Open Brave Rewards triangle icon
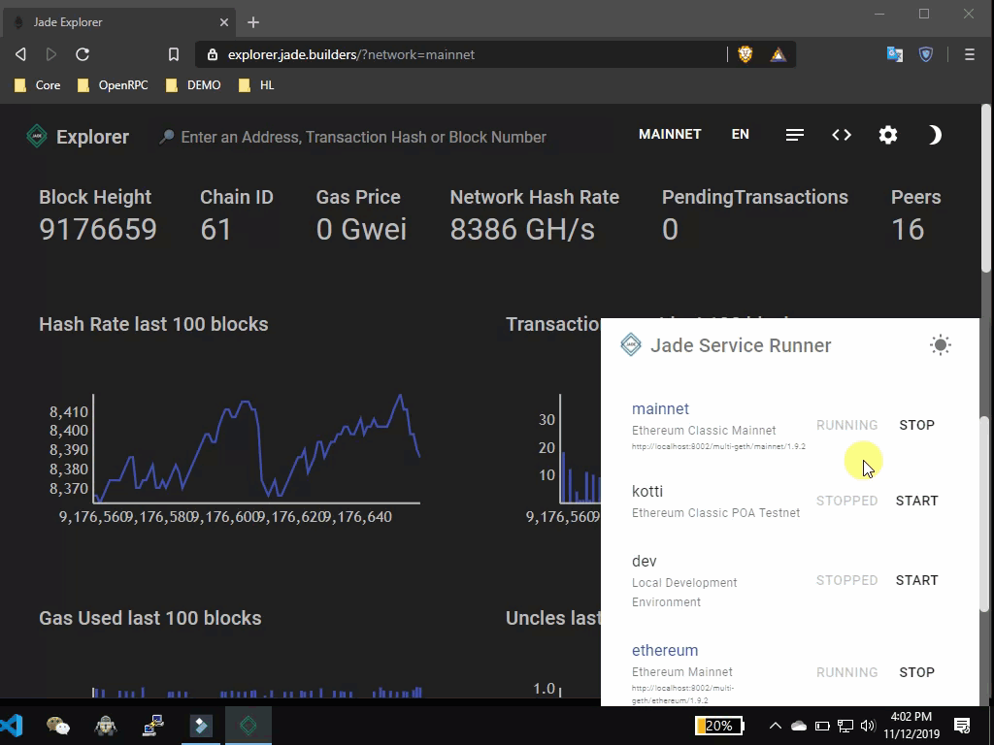 (x=779, y=55)
